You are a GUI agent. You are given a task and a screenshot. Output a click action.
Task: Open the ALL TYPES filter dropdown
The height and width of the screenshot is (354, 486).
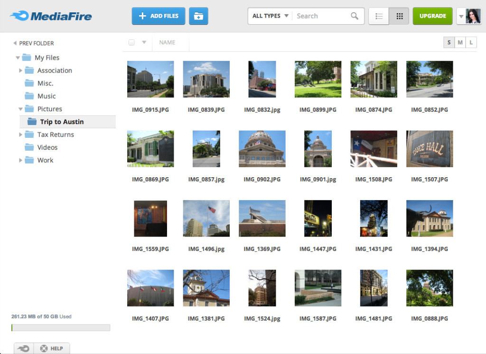(x=270, y=16)
